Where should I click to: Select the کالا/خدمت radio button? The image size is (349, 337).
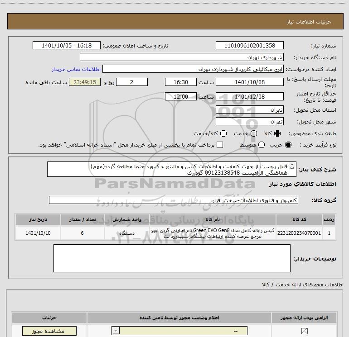[223, 133]
